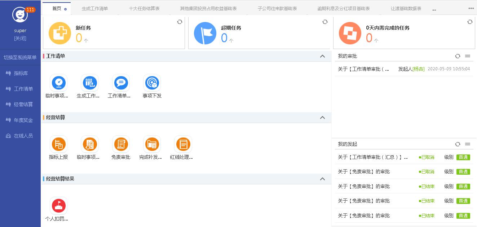Click the 个人扣罚 icon
This screenshot has width=477, height=227.
(x=58, y=206)
